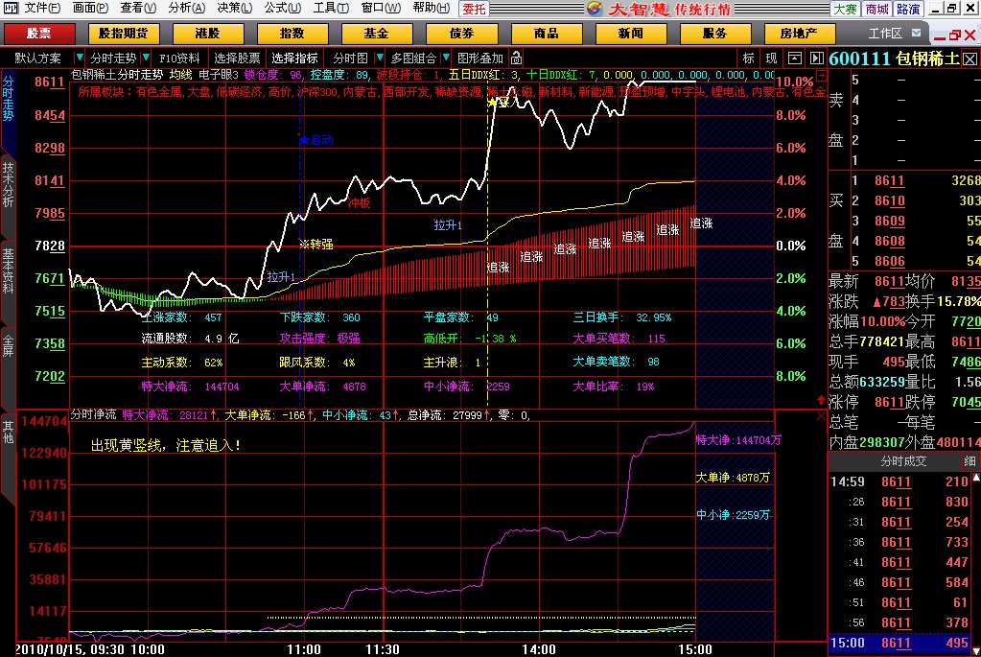
Task: Select the 股票 market tab
Action: point(39,34)
